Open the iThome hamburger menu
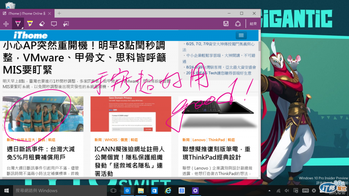This screenshot has width=349, height=196. (241, 35)
